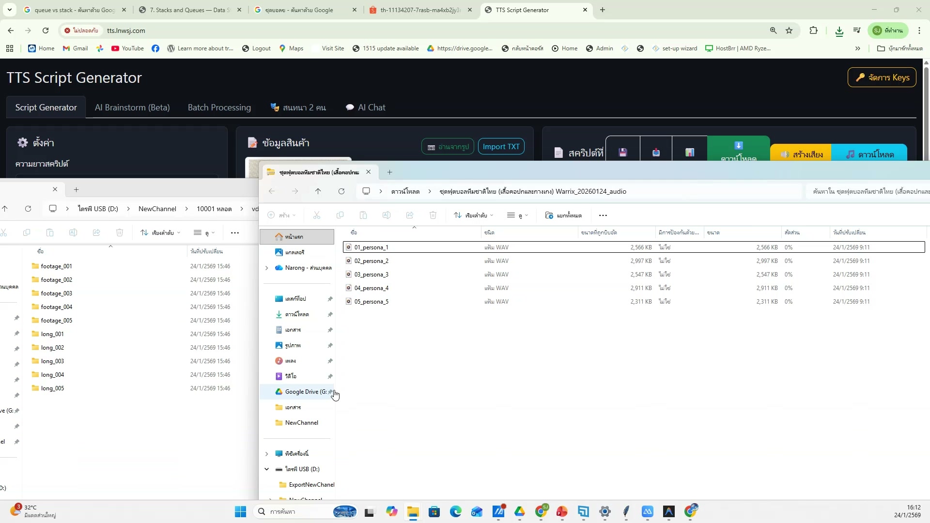This screenshot has height=523, width=930.
Task: Expand Narong - ส่วนบุคคล in sidebar
Action: (267, 267)
